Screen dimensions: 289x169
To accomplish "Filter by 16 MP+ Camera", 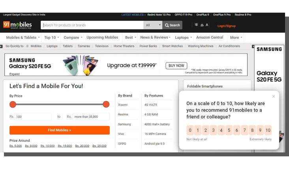I will 155,134.
